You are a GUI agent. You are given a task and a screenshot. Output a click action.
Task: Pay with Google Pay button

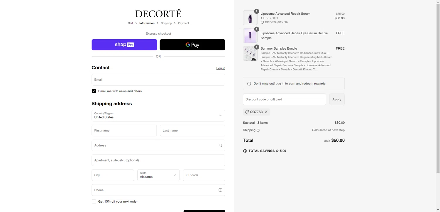[x=192, y=45]
